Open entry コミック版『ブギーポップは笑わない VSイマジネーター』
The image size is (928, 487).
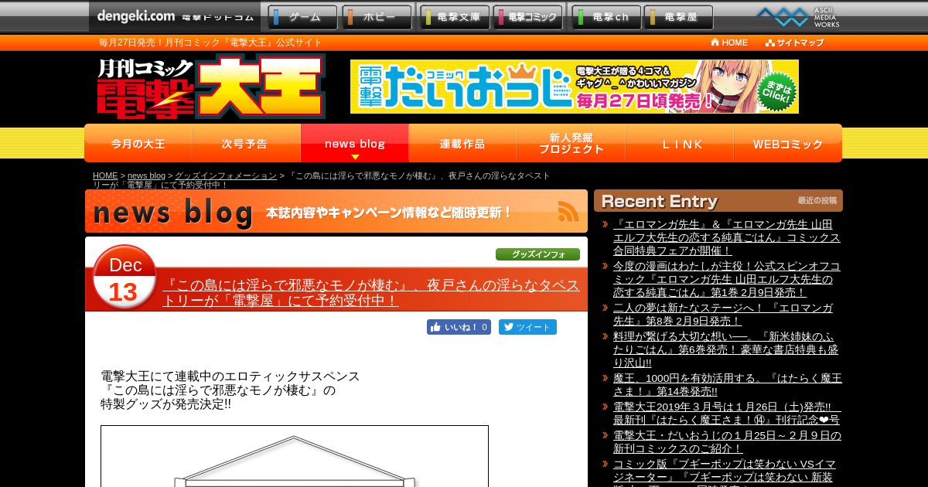[725, 471]
